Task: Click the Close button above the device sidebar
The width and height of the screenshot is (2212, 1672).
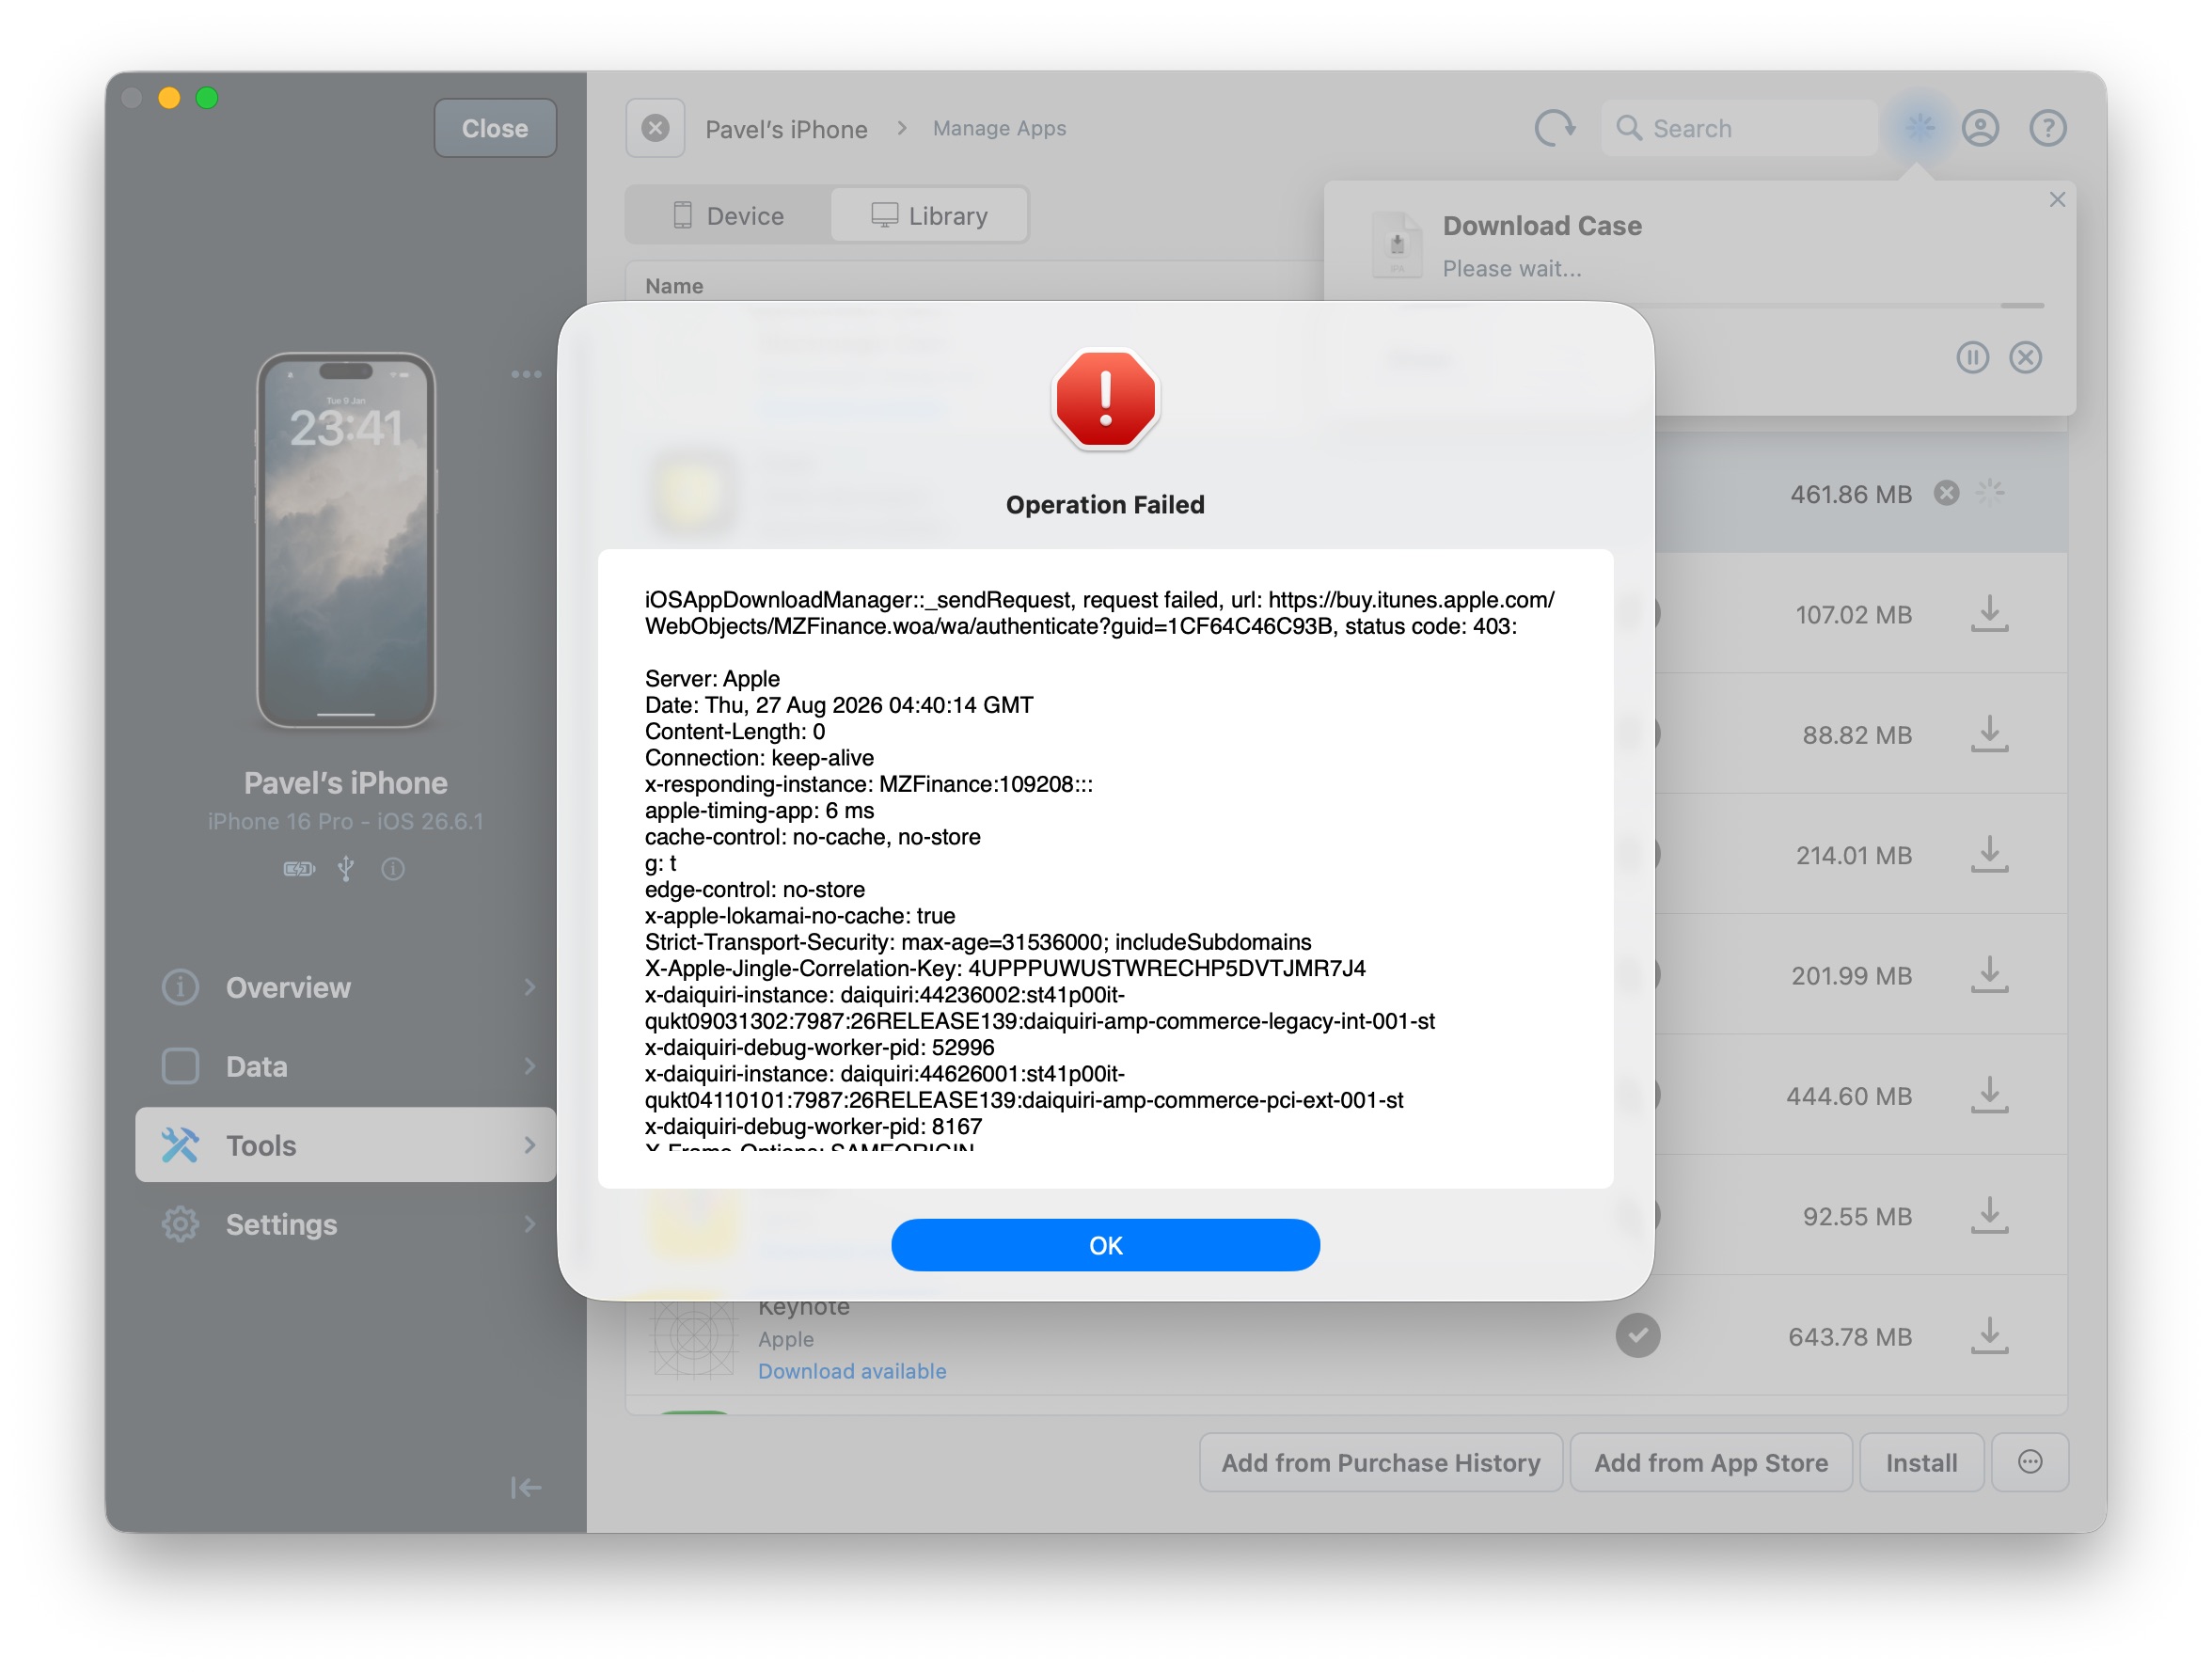Action: point(495,128)
